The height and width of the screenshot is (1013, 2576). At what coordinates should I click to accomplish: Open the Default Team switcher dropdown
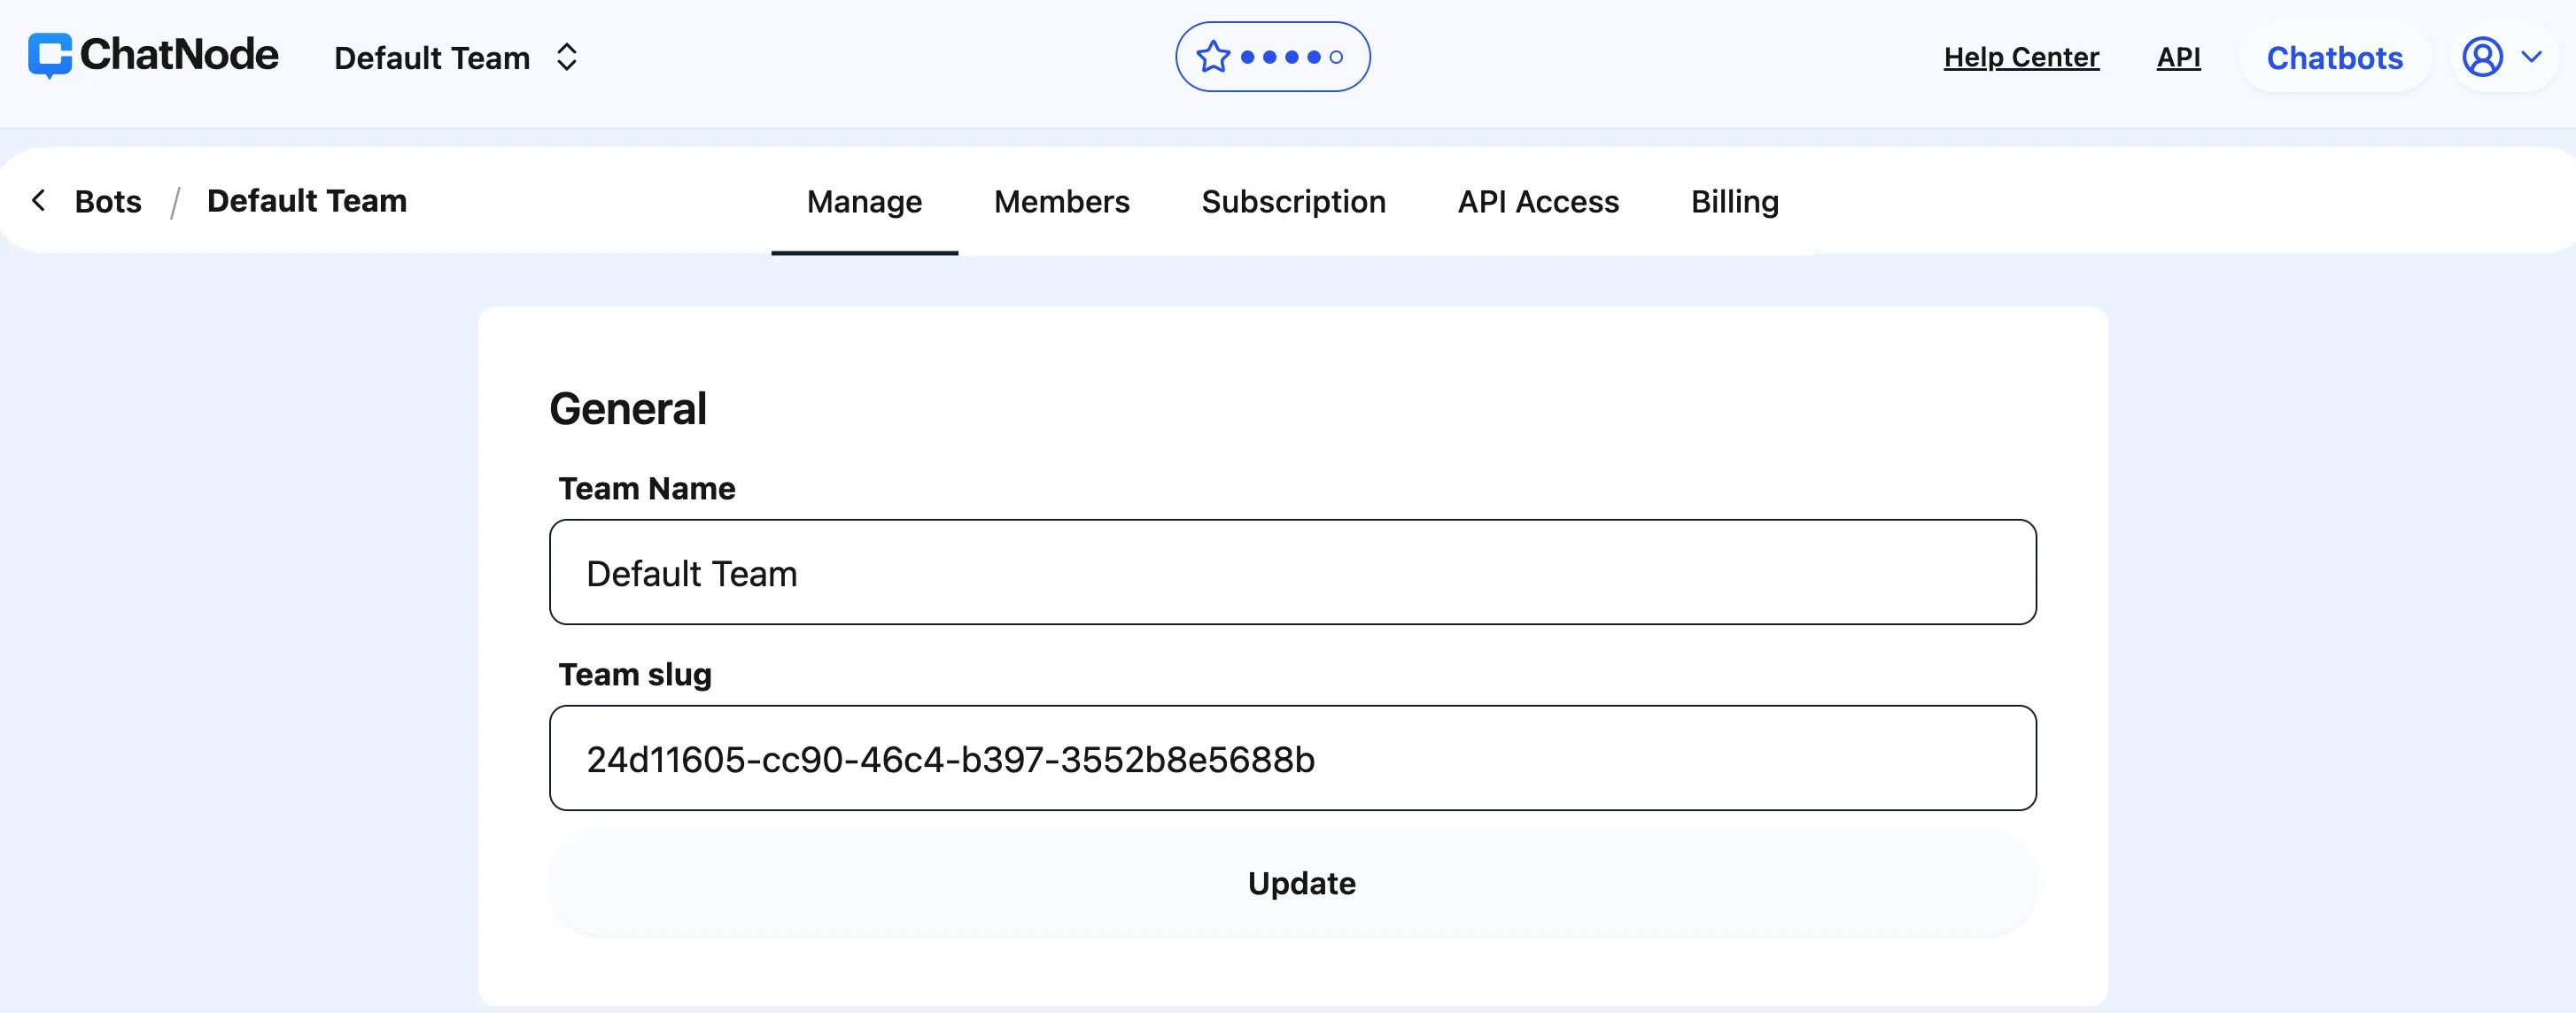[x=456, y=58]
